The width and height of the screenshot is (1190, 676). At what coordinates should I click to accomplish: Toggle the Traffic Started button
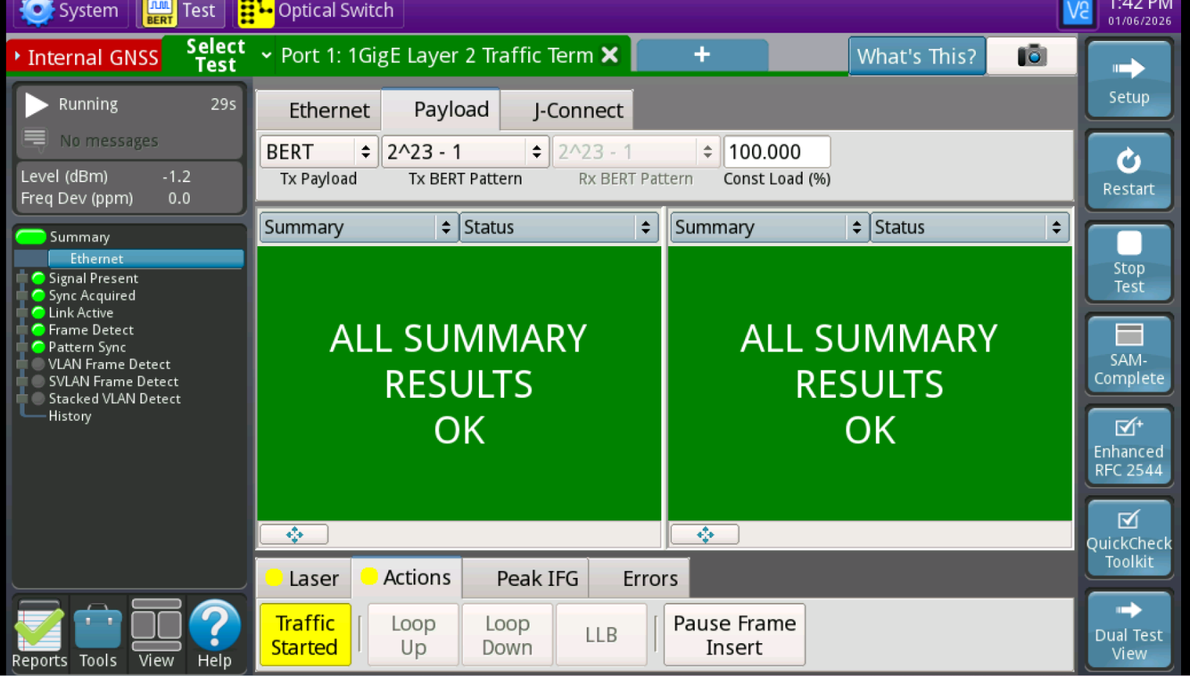click(x=305, y=634)
